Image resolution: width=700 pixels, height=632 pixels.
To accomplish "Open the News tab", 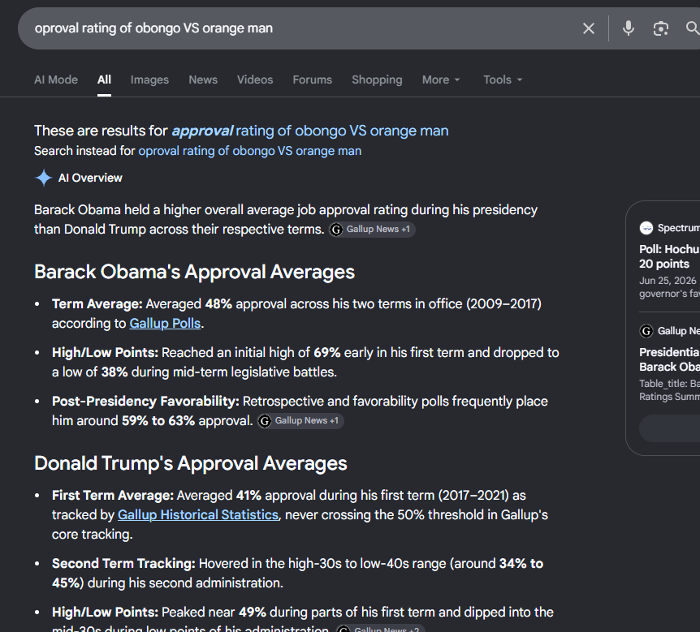I will click(x=203, y=80).
